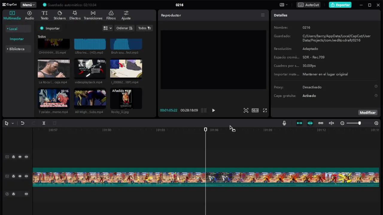
Task: Select the Rocky_iii.jpg thumbnail
Action: tap(126, 98)
